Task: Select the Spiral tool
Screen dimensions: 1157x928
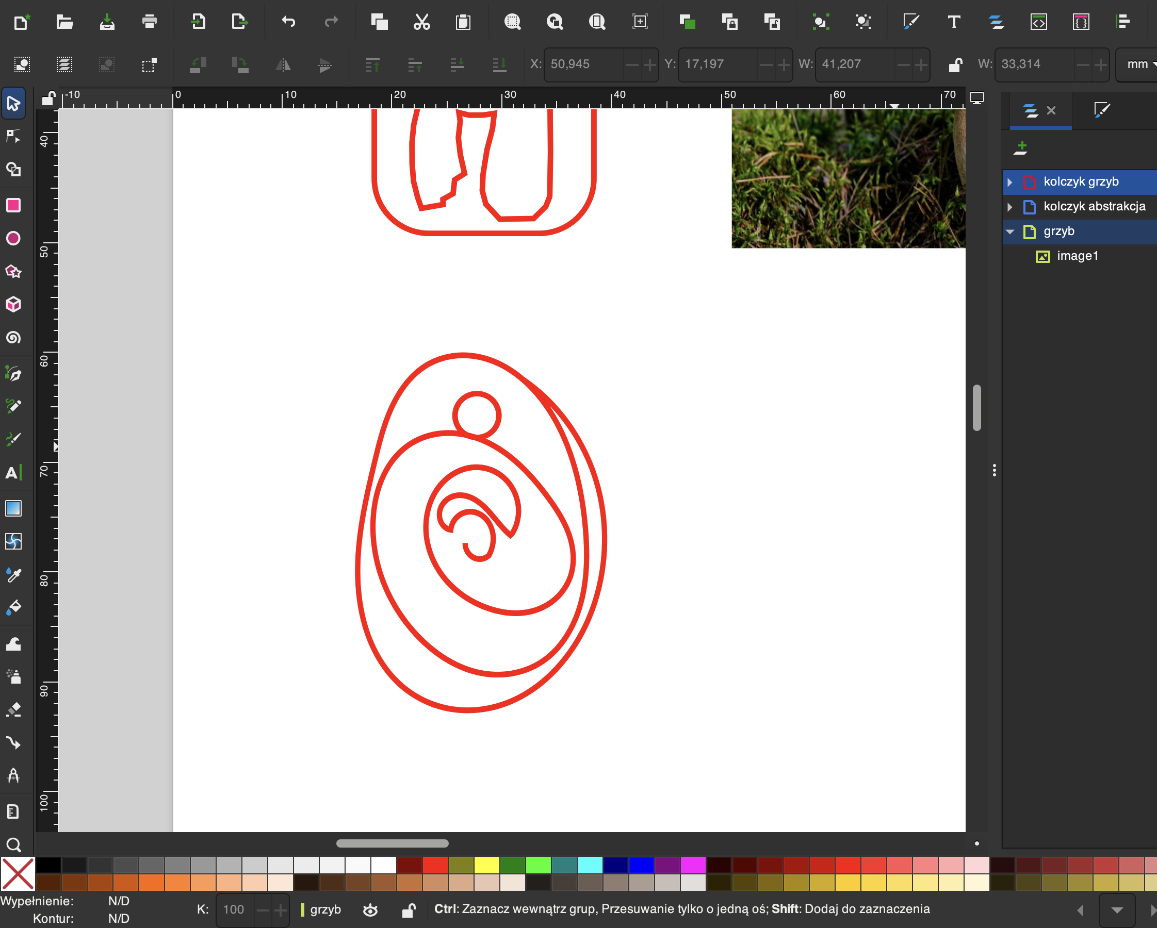Action: click(13, 338)
